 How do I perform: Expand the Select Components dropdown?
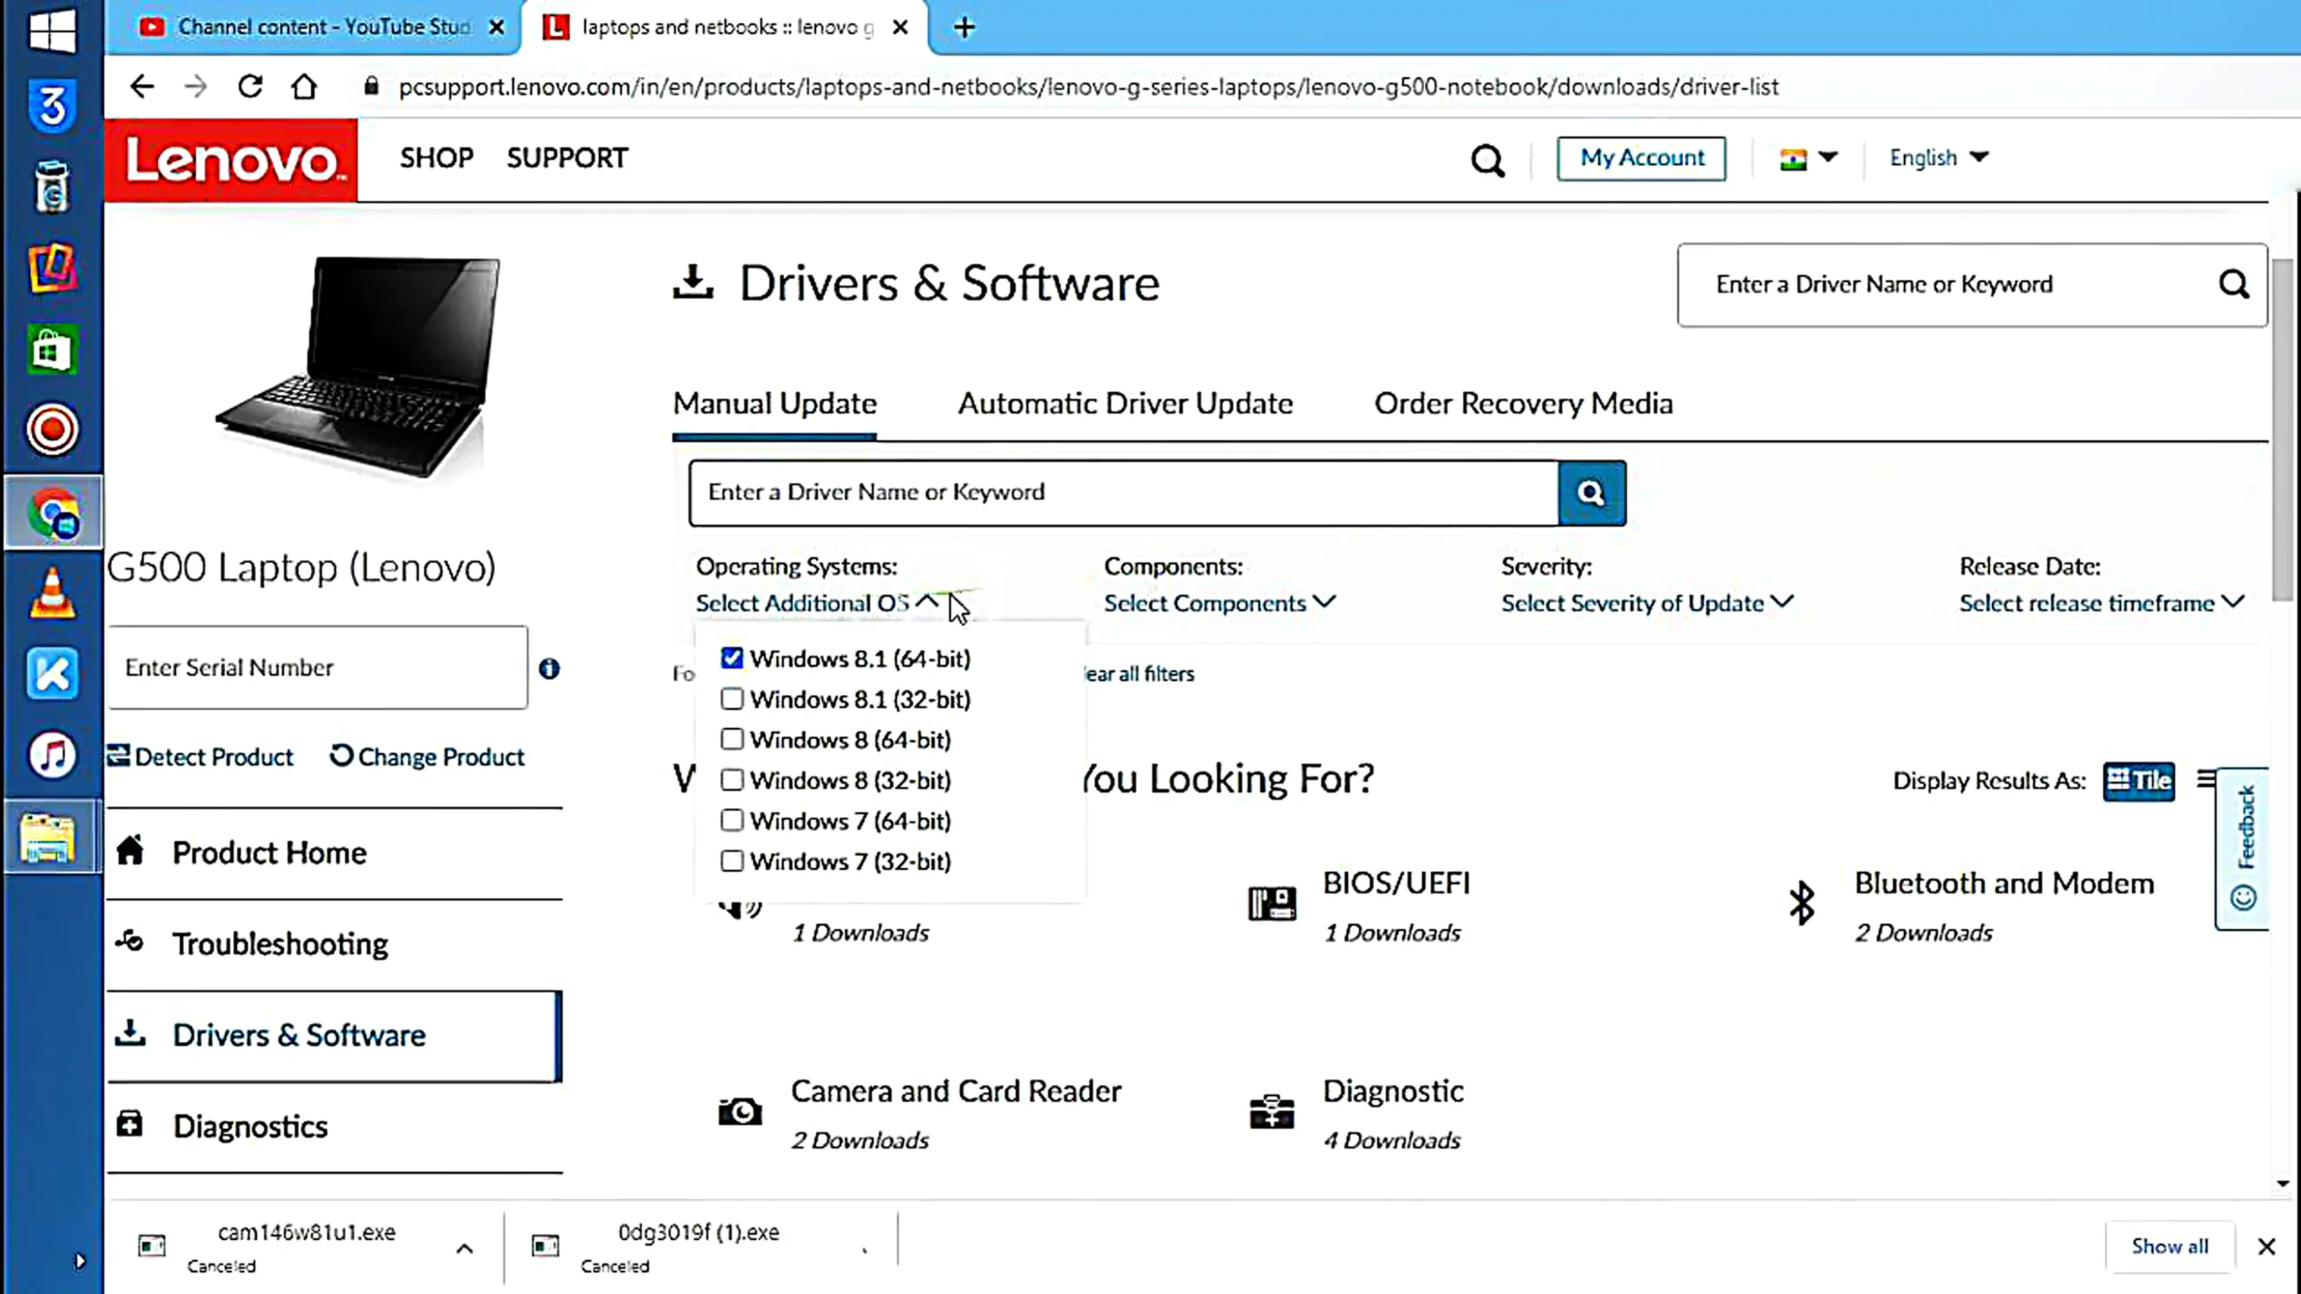point(1219,603)
